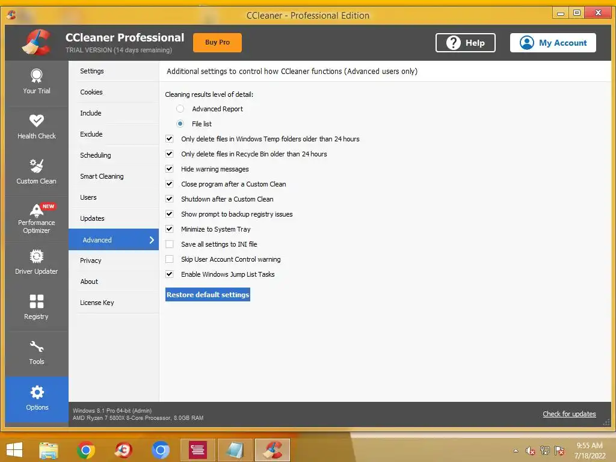Select File list radio button
Viewport: 616px width, 462px height.
(x=180, y=124)
